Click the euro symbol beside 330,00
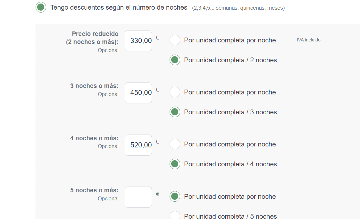Screen dimensions: 360x219 [157, 38]
